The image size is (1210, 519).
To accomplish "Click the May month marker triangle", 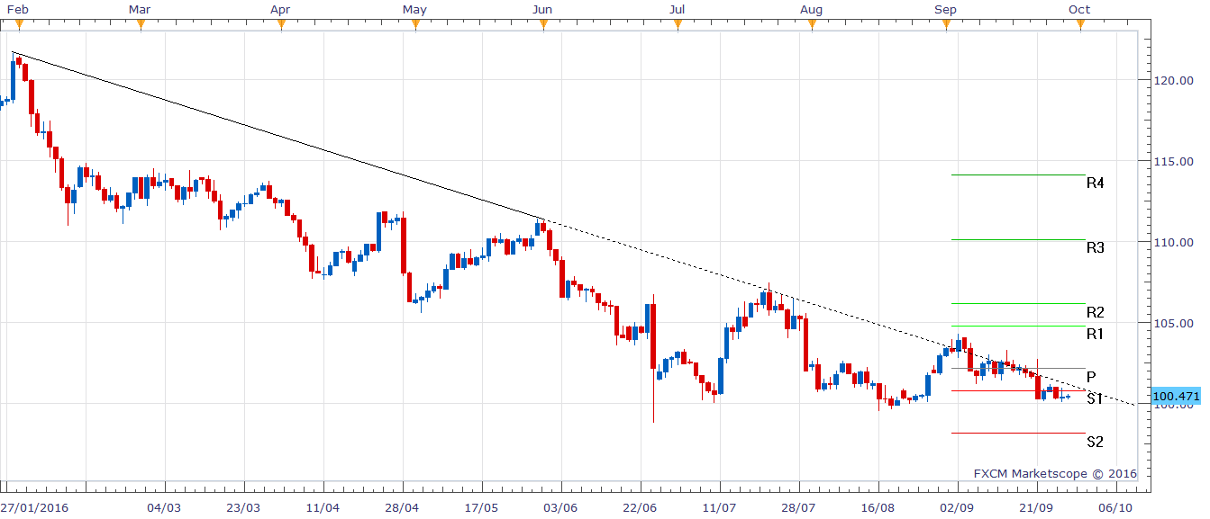I will pyautogui.click(x=415, y=25).
